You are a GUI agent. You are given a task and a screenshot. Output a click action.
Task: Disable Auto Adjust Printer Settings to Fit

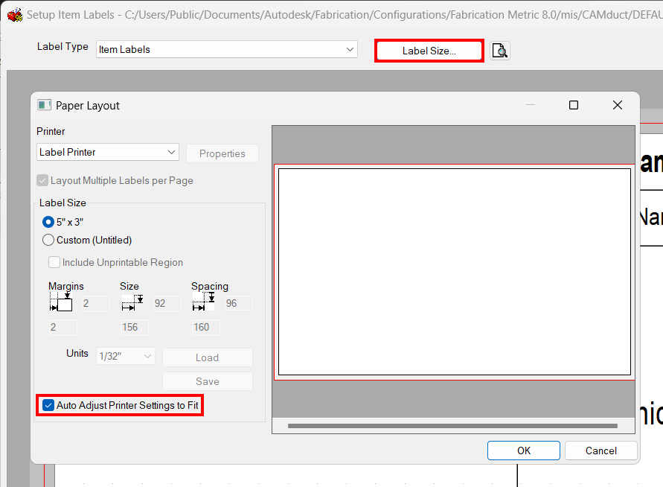(48, 404)
